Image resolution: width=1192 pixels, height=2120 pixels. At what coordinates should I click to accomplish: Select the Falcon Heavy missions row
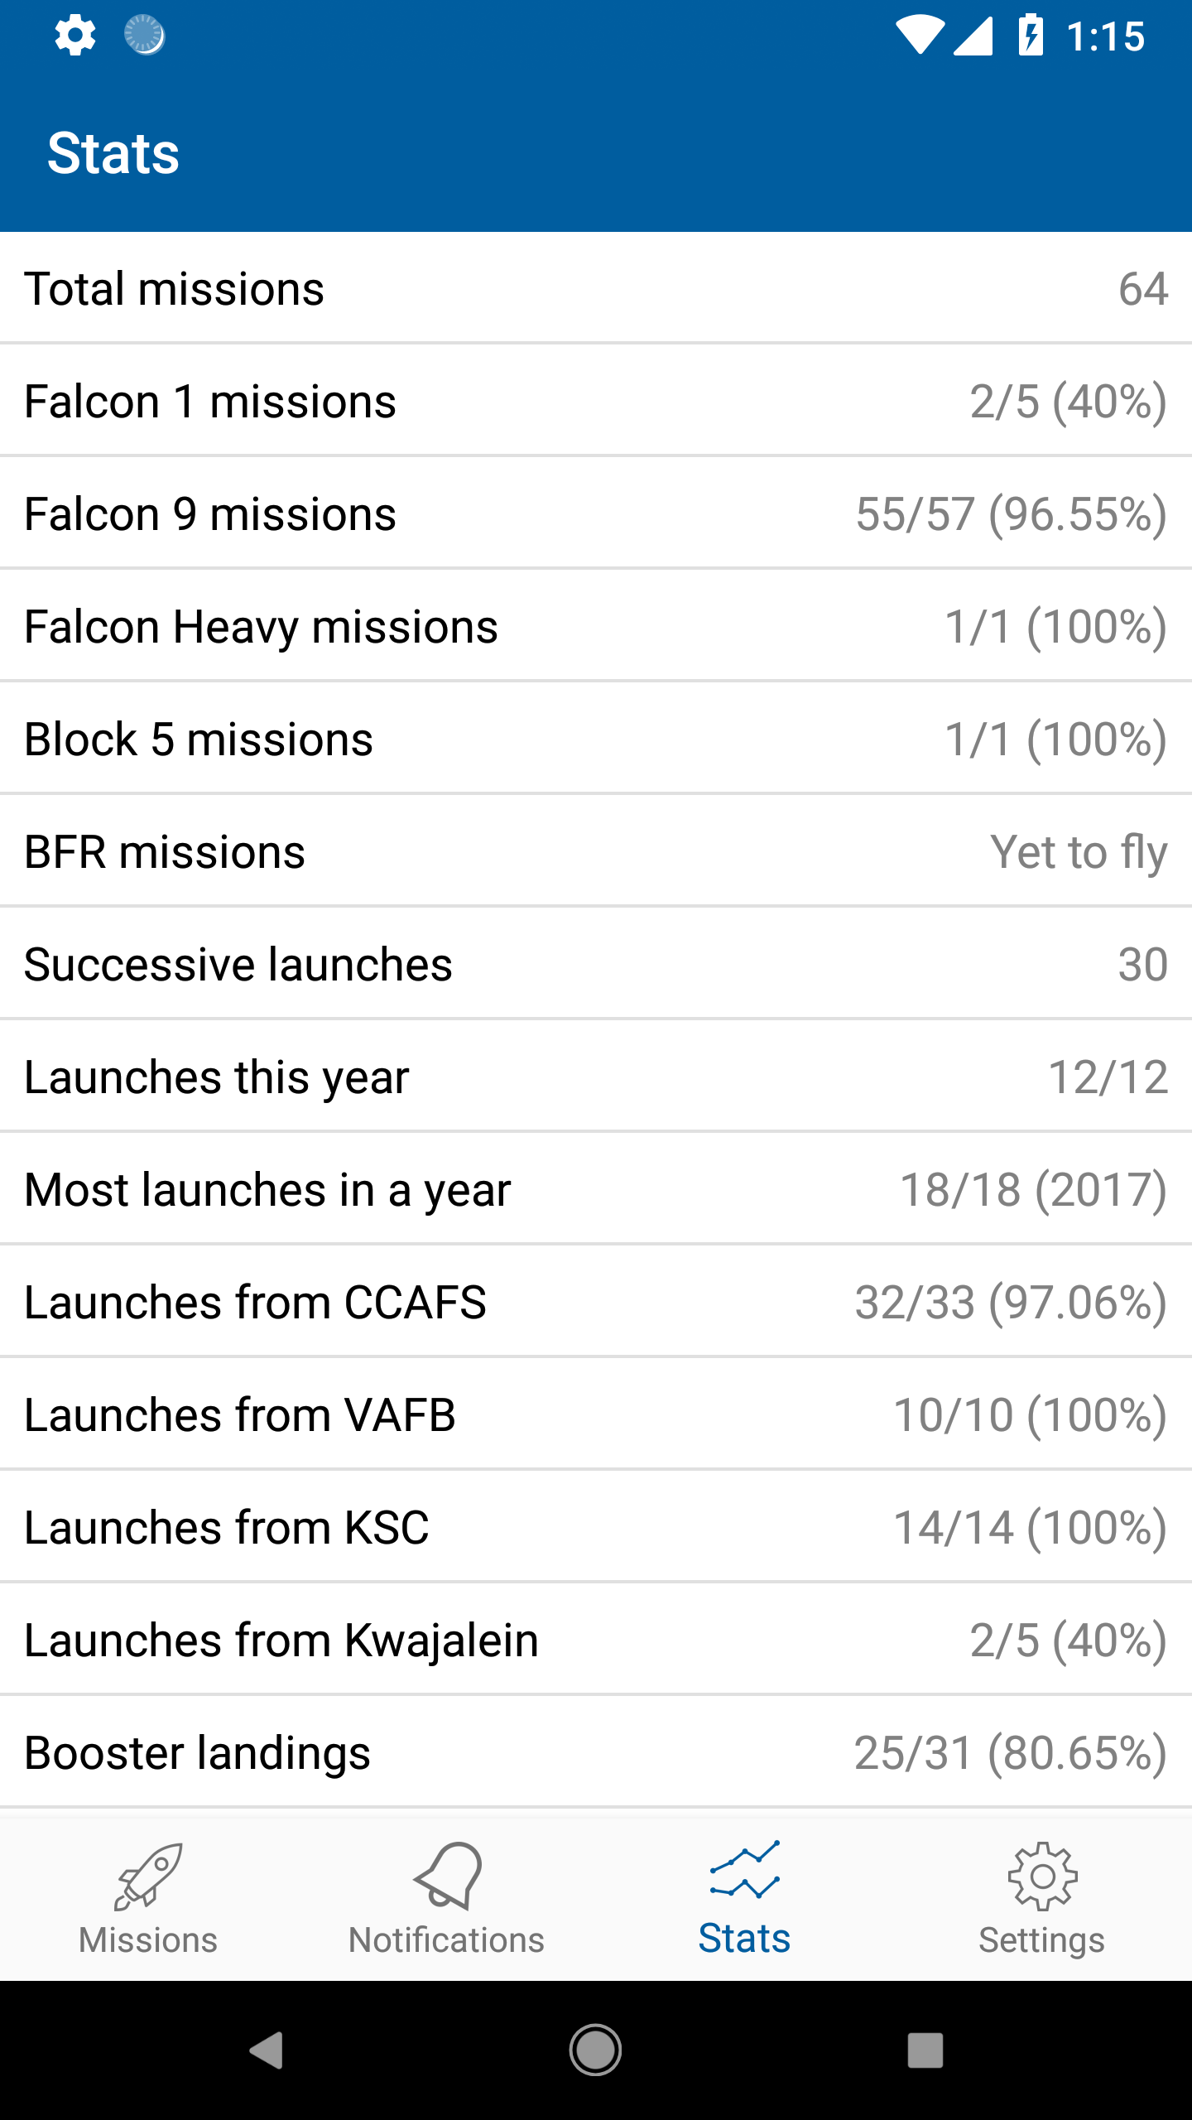click(x=596, y=626)
